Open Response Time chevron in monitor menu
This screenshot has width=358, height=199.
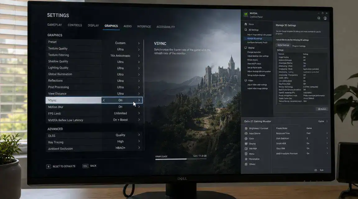[x=327, y=133]
